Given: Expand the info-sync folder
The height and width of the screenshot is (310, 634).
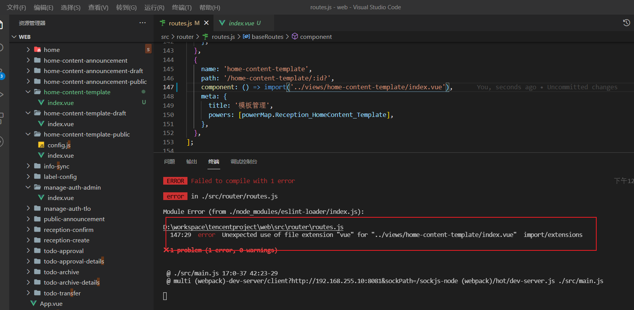Looking at the screenshot, I should point(28,166).
